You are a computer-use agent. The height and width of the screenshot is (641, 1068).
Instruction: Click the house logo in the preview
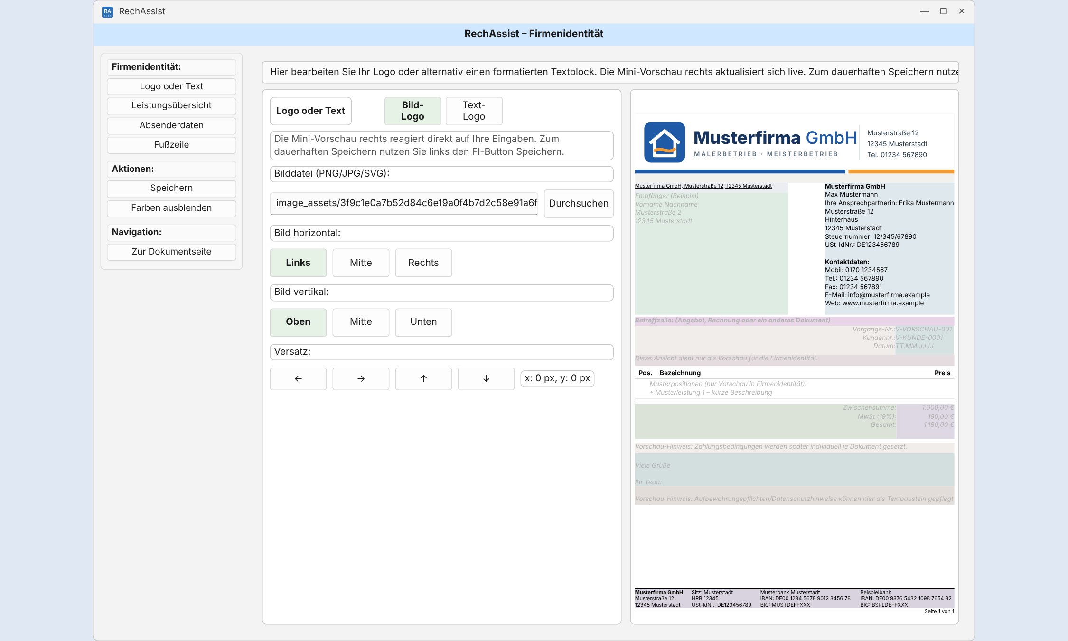pos(665,142)
